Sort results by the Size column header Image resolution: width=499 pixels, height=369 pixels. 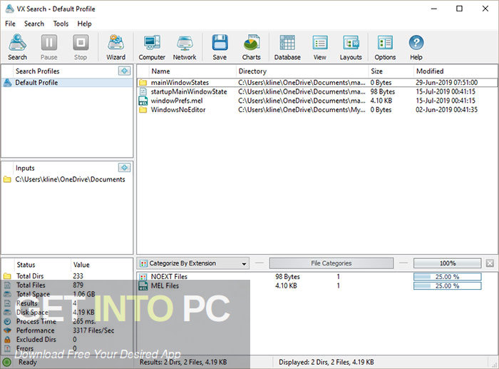click(391, 71)
